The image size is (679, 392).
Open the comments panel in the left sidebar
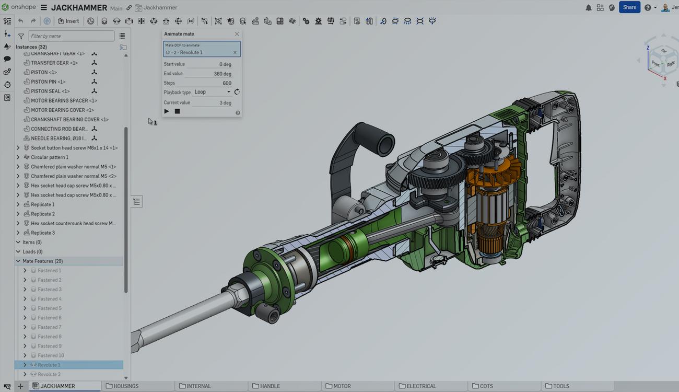click(7, 59)
